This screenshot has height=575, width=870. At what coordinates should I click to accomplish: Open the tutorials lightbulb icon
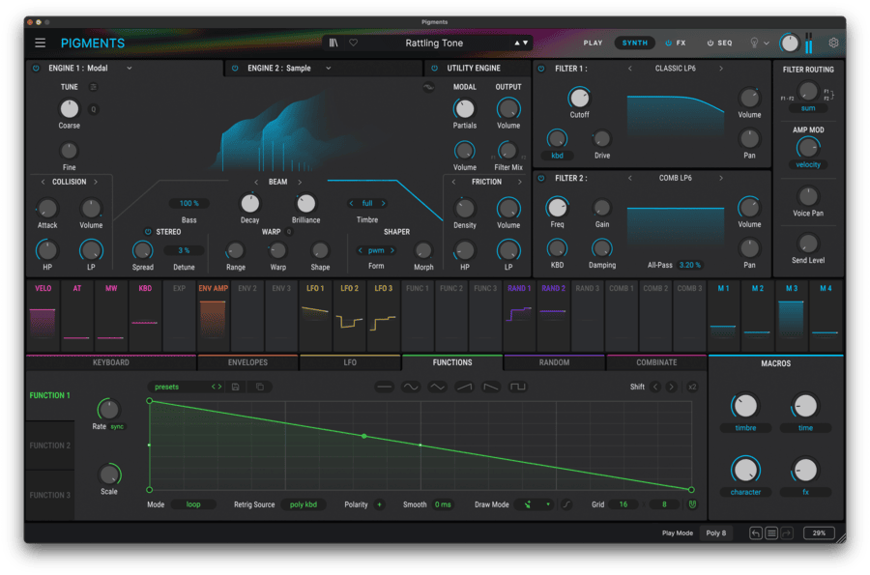755,43
